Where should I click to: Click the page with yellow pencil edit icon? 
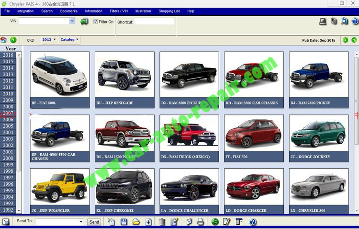pos(226,222)
